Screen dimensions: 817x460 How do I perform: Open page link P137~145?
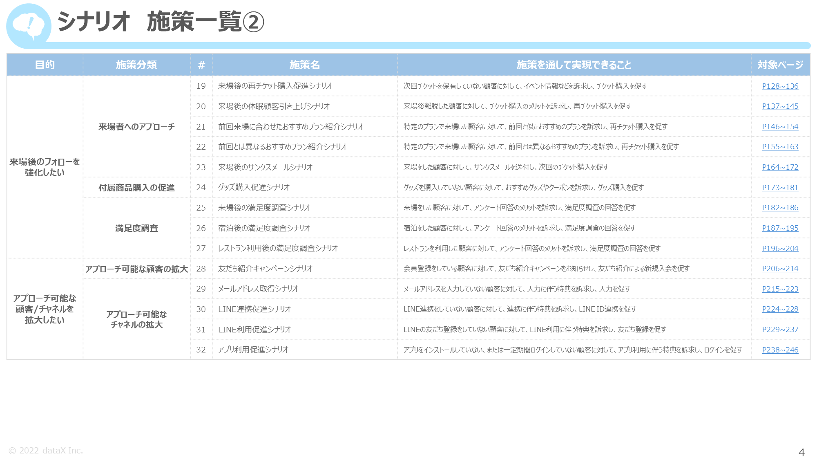click(x=780, y=106)
